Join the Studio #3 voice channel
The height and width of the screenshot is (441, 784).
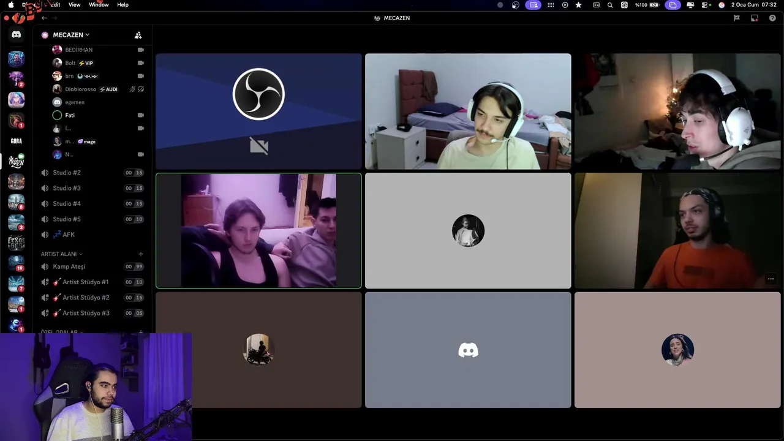pyautogui.click(x=92, y=188)
